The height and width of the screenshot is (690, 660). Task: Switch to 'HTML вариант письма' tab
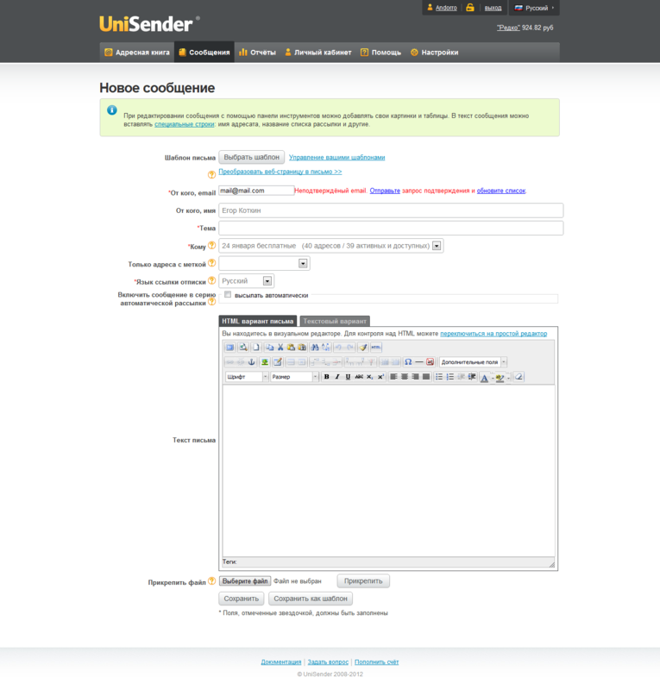tap(258, 321)
